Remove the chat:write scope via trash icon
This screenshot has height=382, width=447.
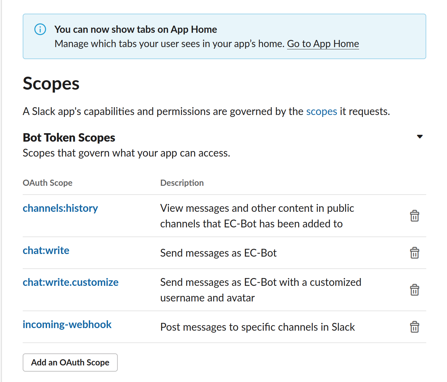pyautogui.click(x=415, y=253)
